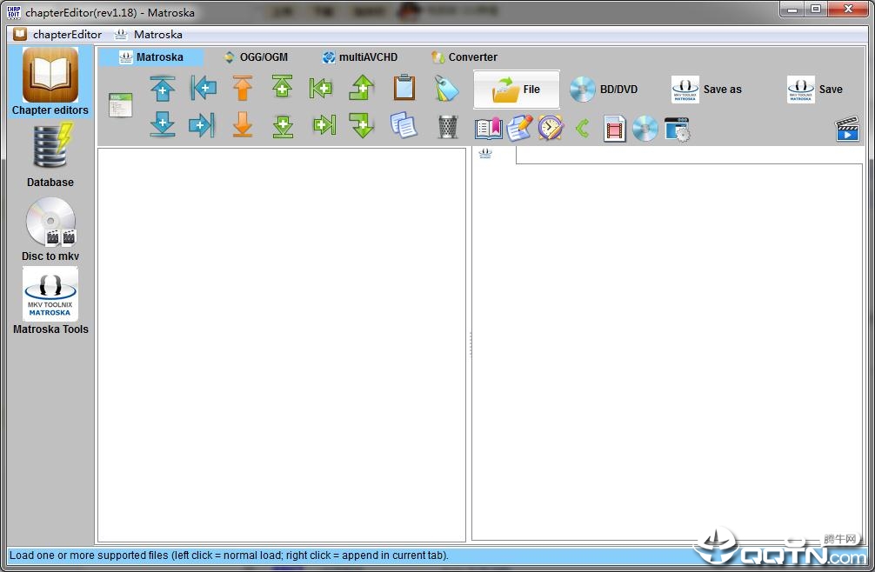Click the clapperboard play icon
Screen dimensions: 875x572
(847, 129)
